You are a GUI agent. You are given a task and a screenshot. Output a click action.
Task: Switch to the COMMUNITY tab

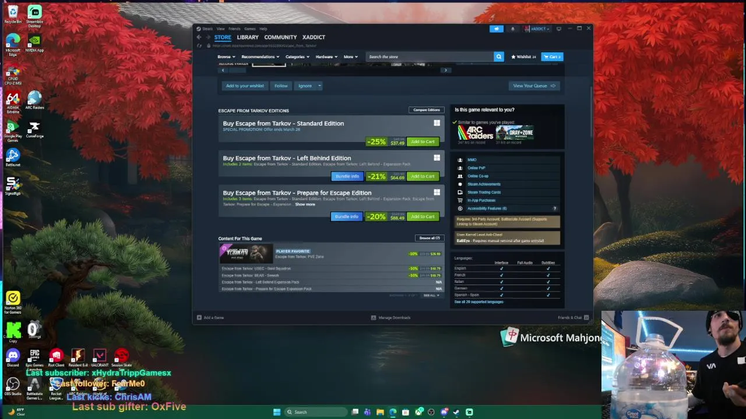pyautogui.click(x=280, y=37)
